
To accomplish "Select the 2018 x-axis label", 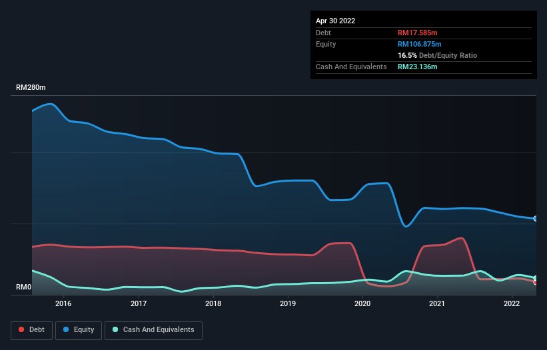I will pos(213,303).
